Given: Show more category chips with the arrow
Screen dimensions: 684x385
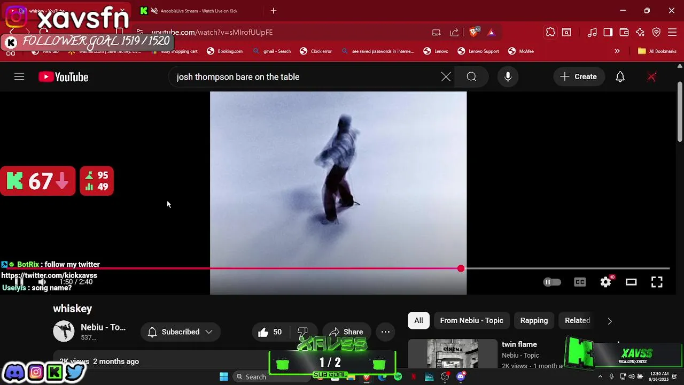Looking at the screenshot, I should point(610,321).
